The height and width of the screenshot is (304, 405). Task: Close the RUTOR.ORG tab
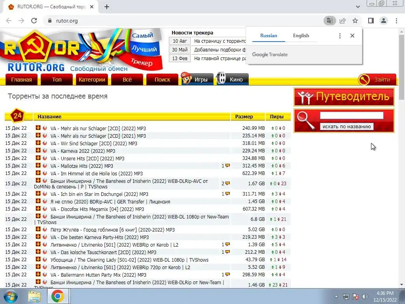click(92, 7)
